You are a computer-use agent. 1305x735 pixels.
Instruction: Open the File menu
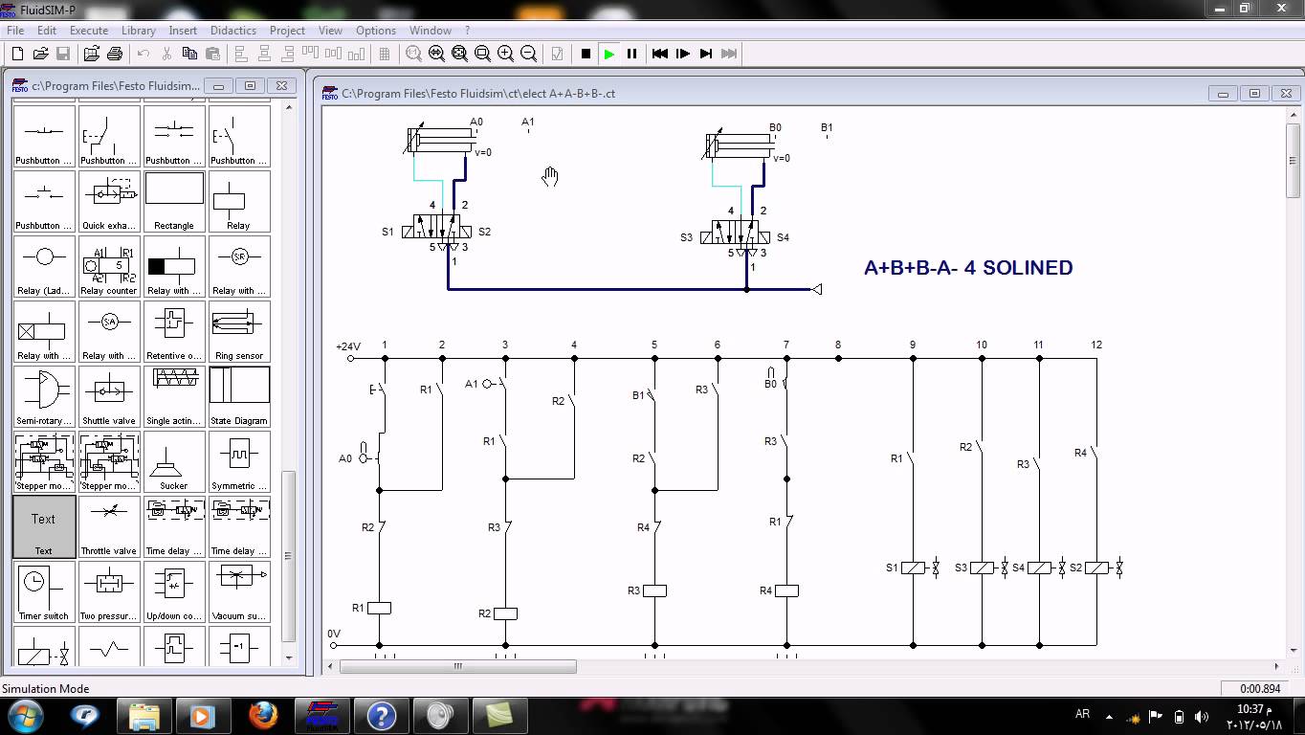click(15, 31)
